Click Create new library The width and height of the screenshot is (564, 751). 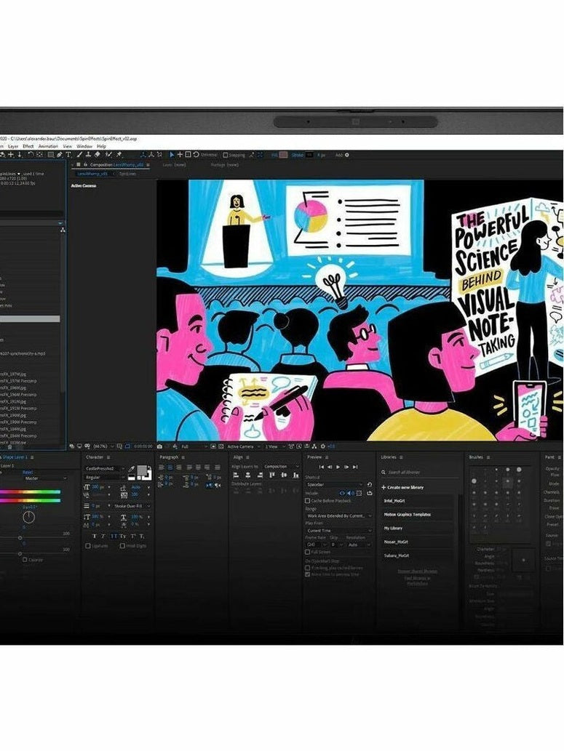(x=405, y=487)
